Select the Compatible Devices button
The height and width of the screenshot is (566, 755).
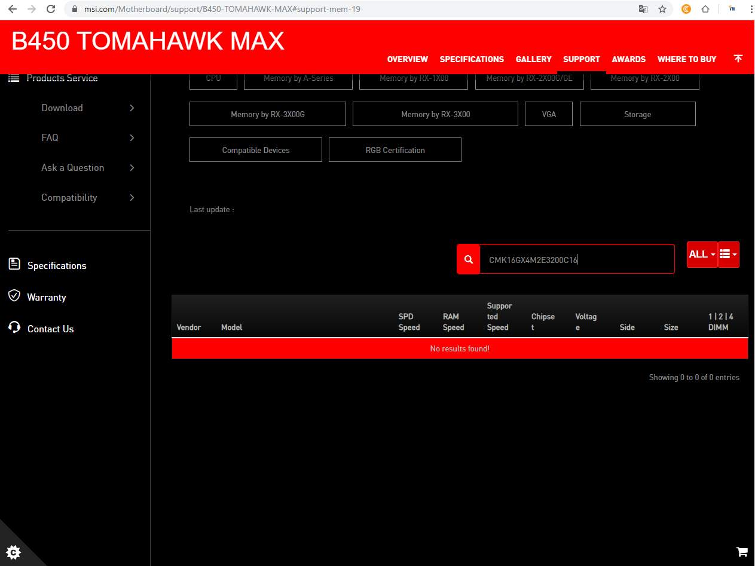click(256, 150)
